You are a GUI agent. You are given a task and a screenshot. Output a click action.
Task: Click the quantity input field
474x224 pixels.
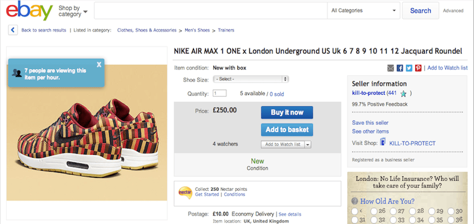[219, 94]
